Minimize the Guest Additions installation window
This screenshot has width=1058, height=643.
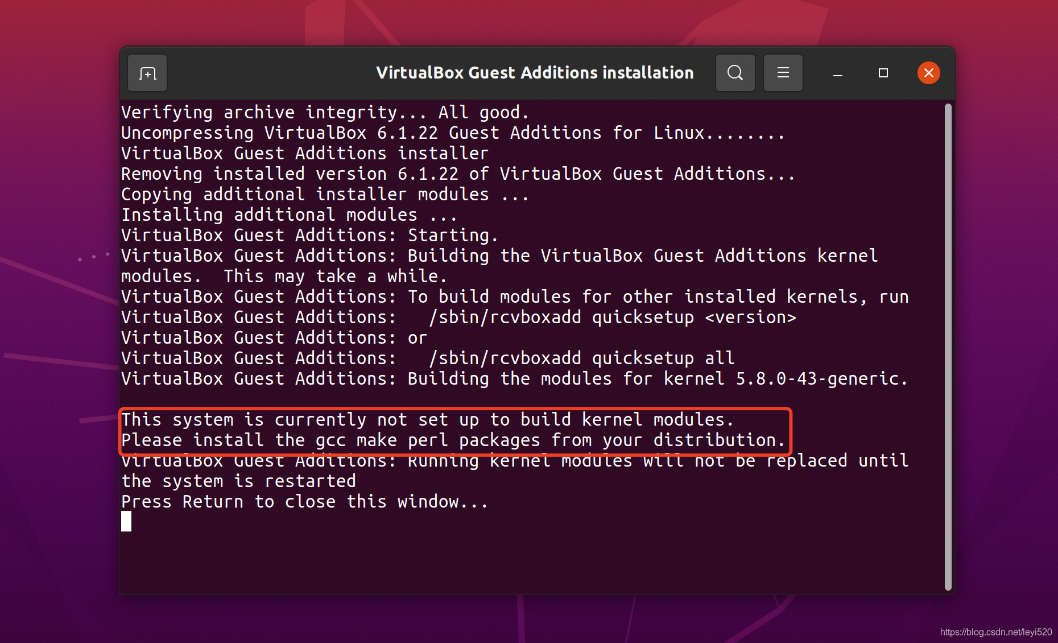click(x=837, y=73)
